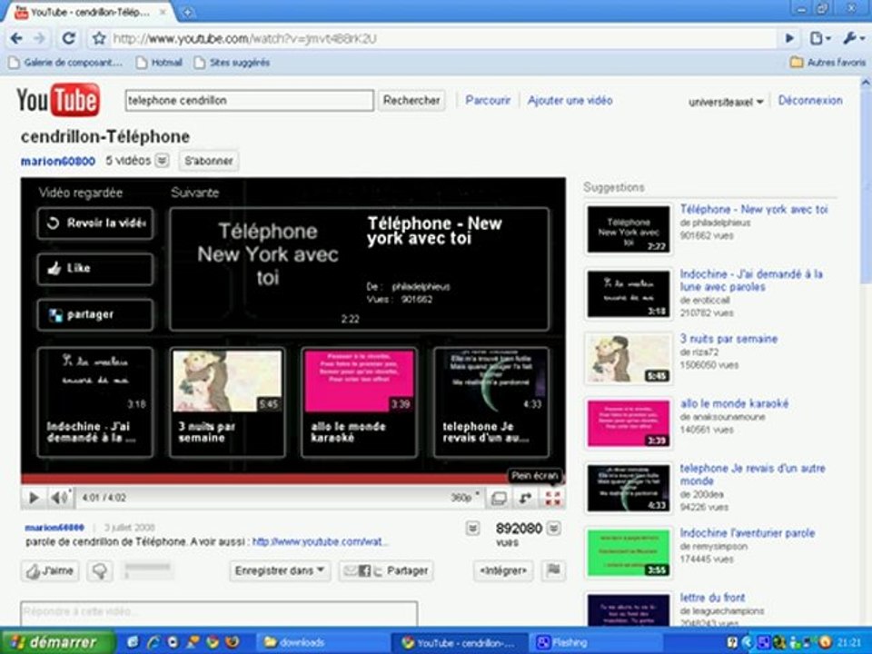This screenshot has width=872, height=654.
Task: Open the Hotmail bookmark
Action: click(x=160, y=63)
